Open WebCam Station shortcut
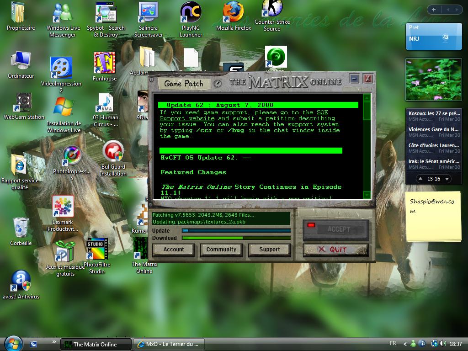 (x=24, y=106)
